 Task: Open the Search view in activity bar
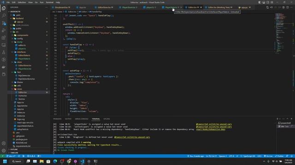tap(4, 16)
